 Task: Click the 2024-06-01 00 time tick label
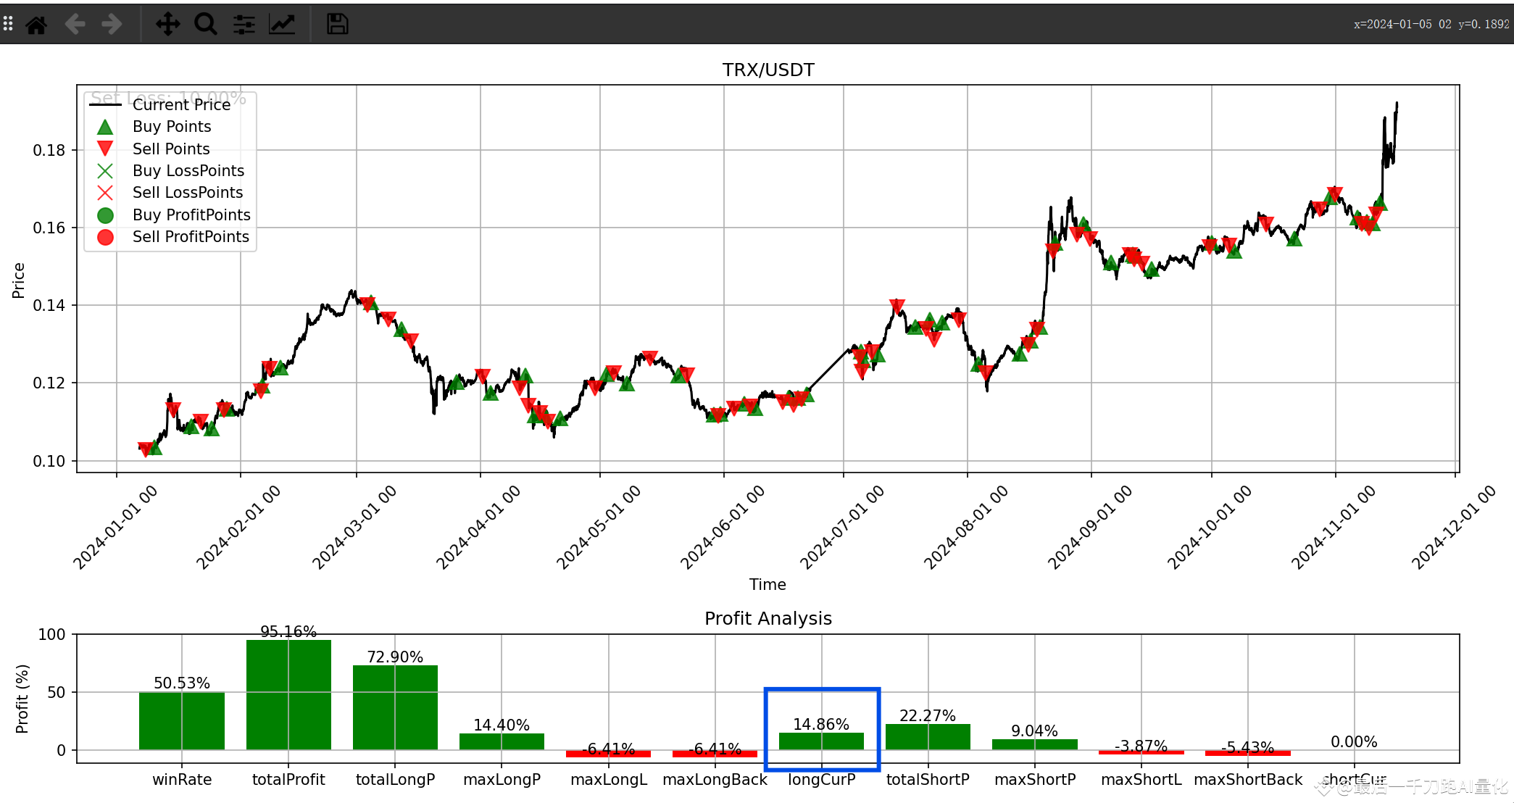point(723,527)
